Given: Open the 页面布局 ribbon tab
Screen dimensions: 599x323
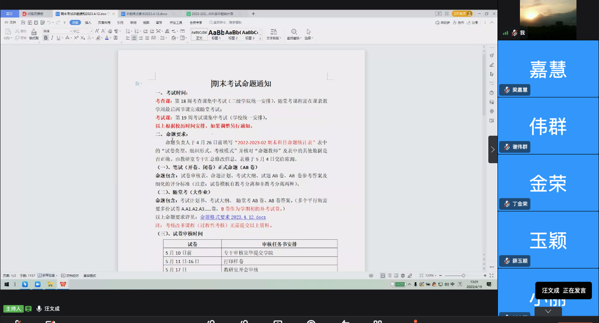Looking at the screenshot, I should pos(104,22).
